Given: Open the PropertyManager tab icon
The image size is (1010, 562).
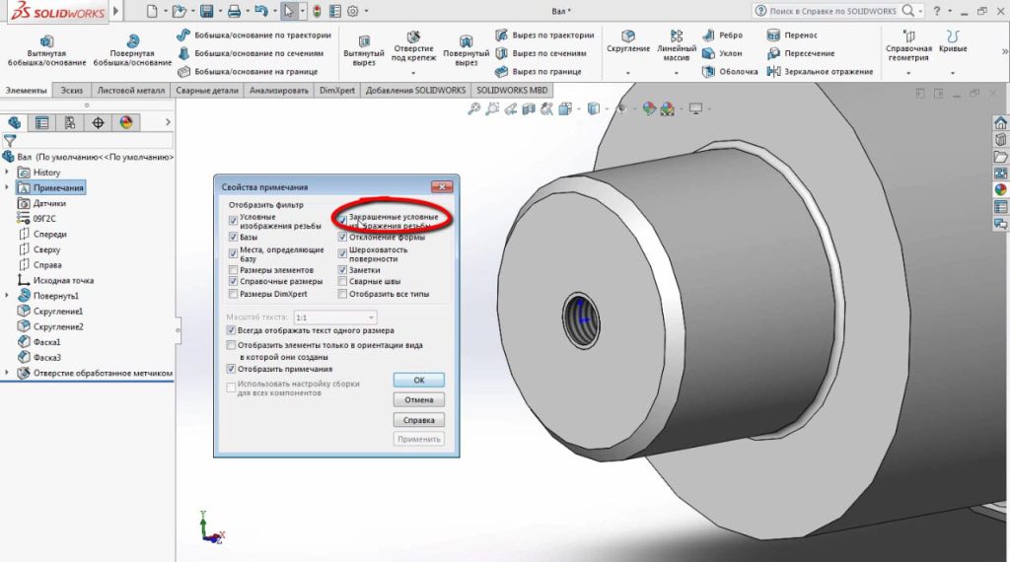Looking at the screenshot, I should pos(41,122).
